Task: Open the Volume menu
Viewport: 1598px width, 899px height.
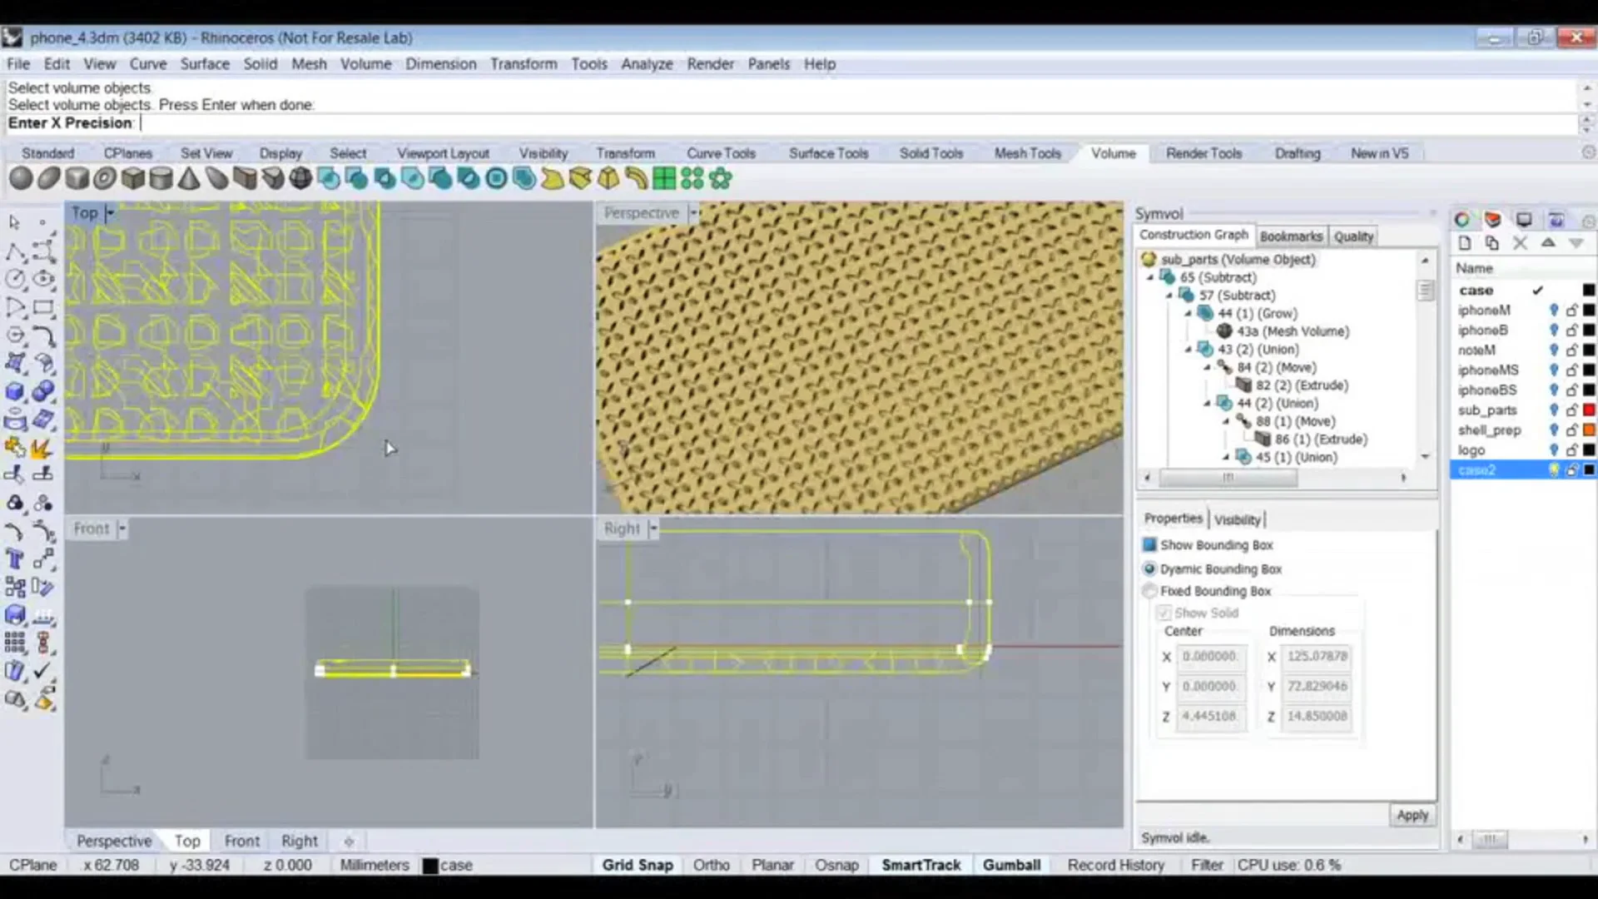Action: (x=365, y=64)
